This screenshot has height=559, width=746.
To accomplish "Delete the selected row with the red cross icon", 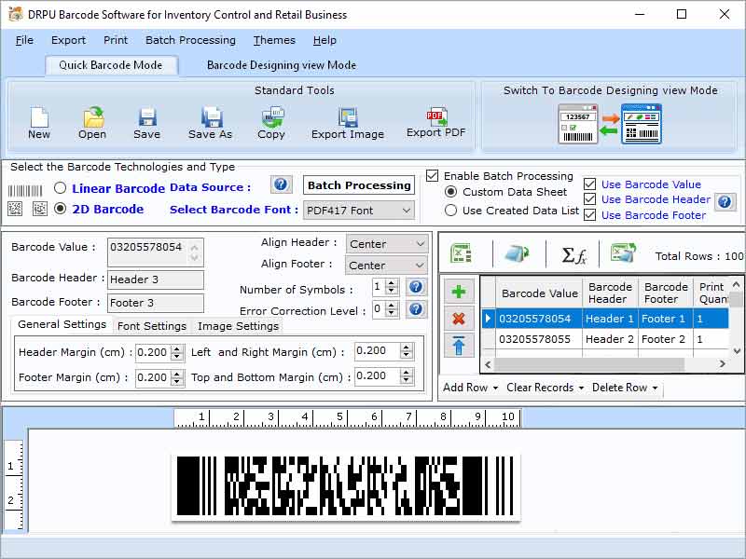I will 458,320.
